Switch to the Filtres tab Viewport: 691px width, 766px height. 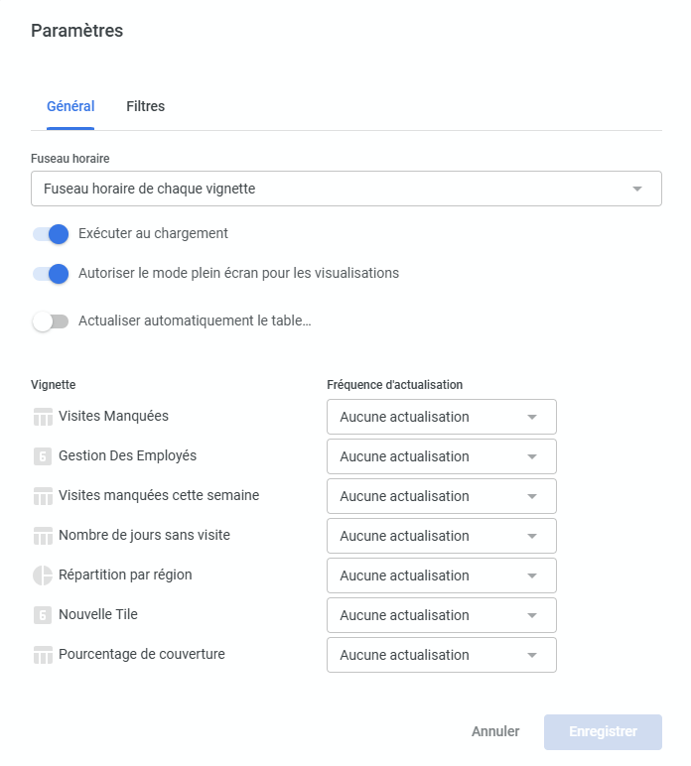click(x=145, y=106)
